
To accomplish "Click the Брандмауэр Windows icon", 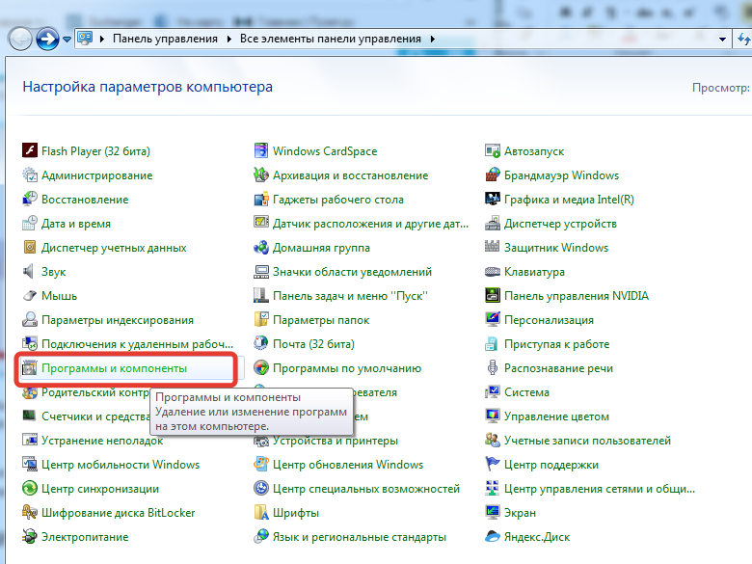I will 493,175.
